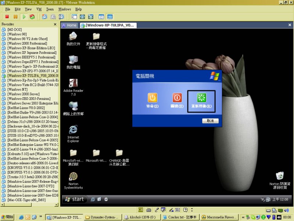Select [Windows-SBS-2003-Premium] in Favorites
The image size is (294, 221).
tap(29, 99)
